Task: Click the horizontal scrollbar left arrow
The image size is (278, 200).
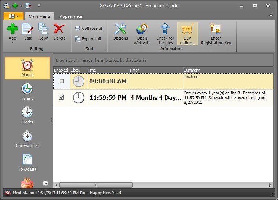Action: tap(57, 185)
